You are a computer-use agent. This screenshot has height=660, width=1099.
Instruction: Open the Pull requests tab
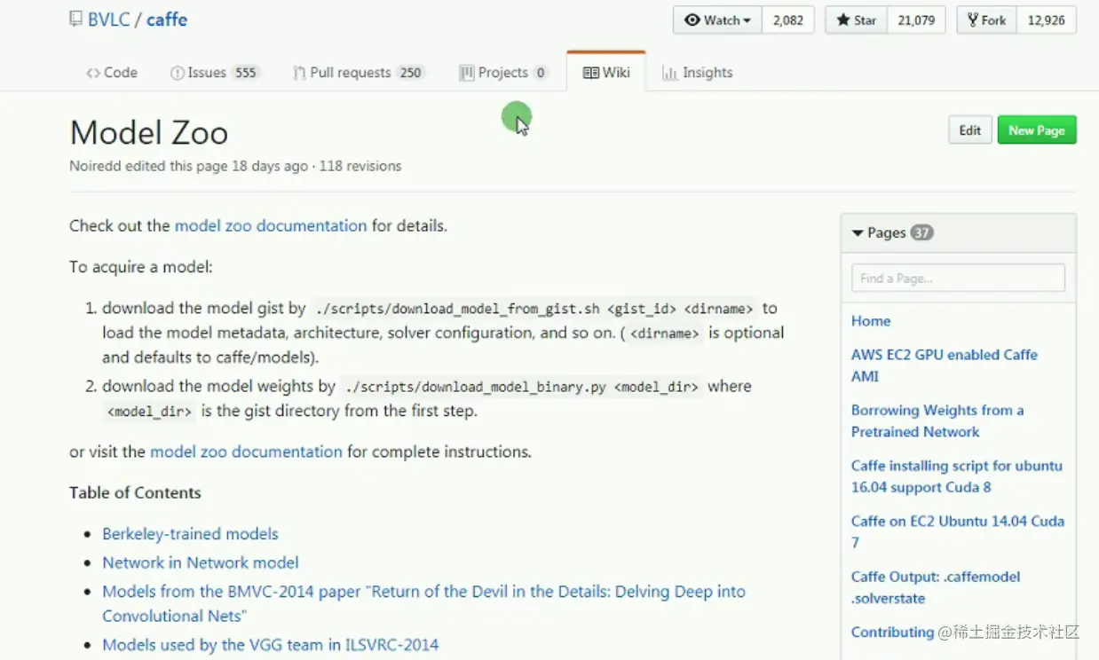(359, 73)
